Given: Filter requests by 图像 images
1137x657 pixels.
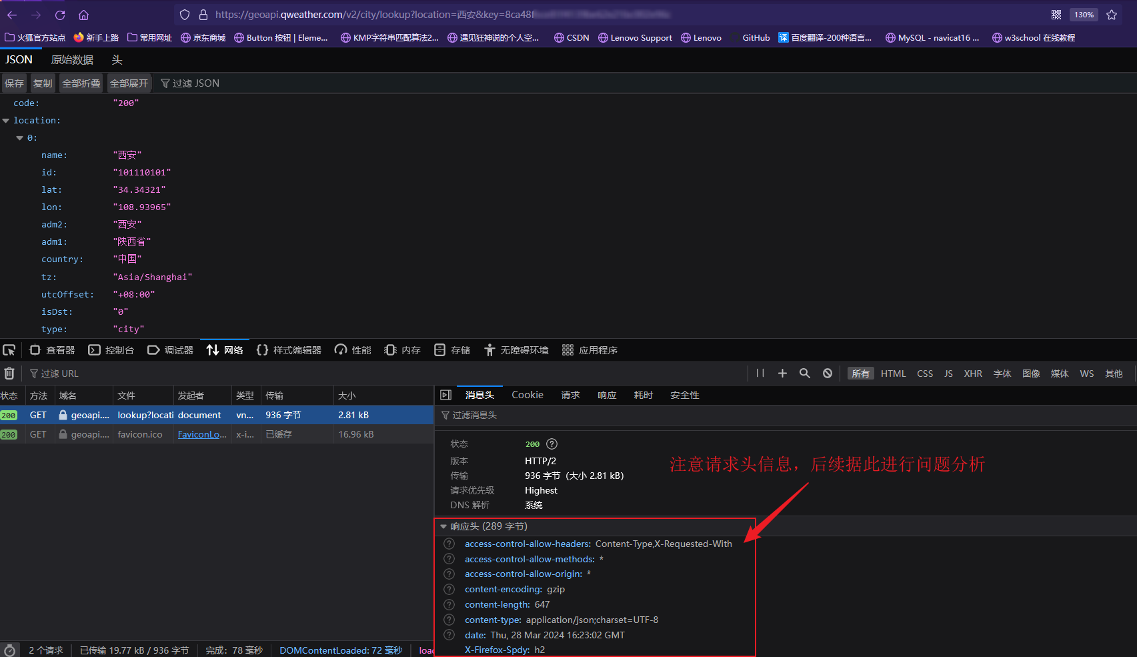Looking at the screenshot, I should (x=1031, y=374).
